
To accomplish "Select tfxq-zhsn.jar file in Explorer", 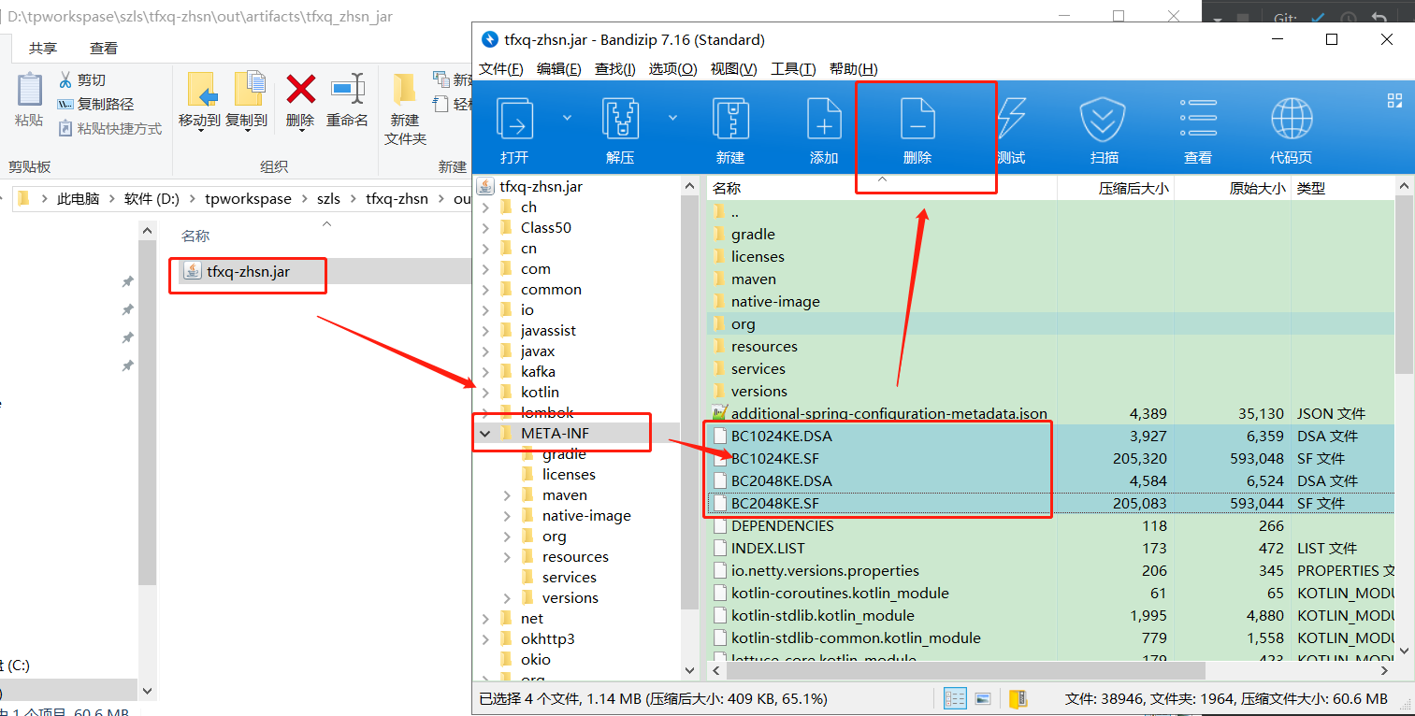I will (248, 271).
